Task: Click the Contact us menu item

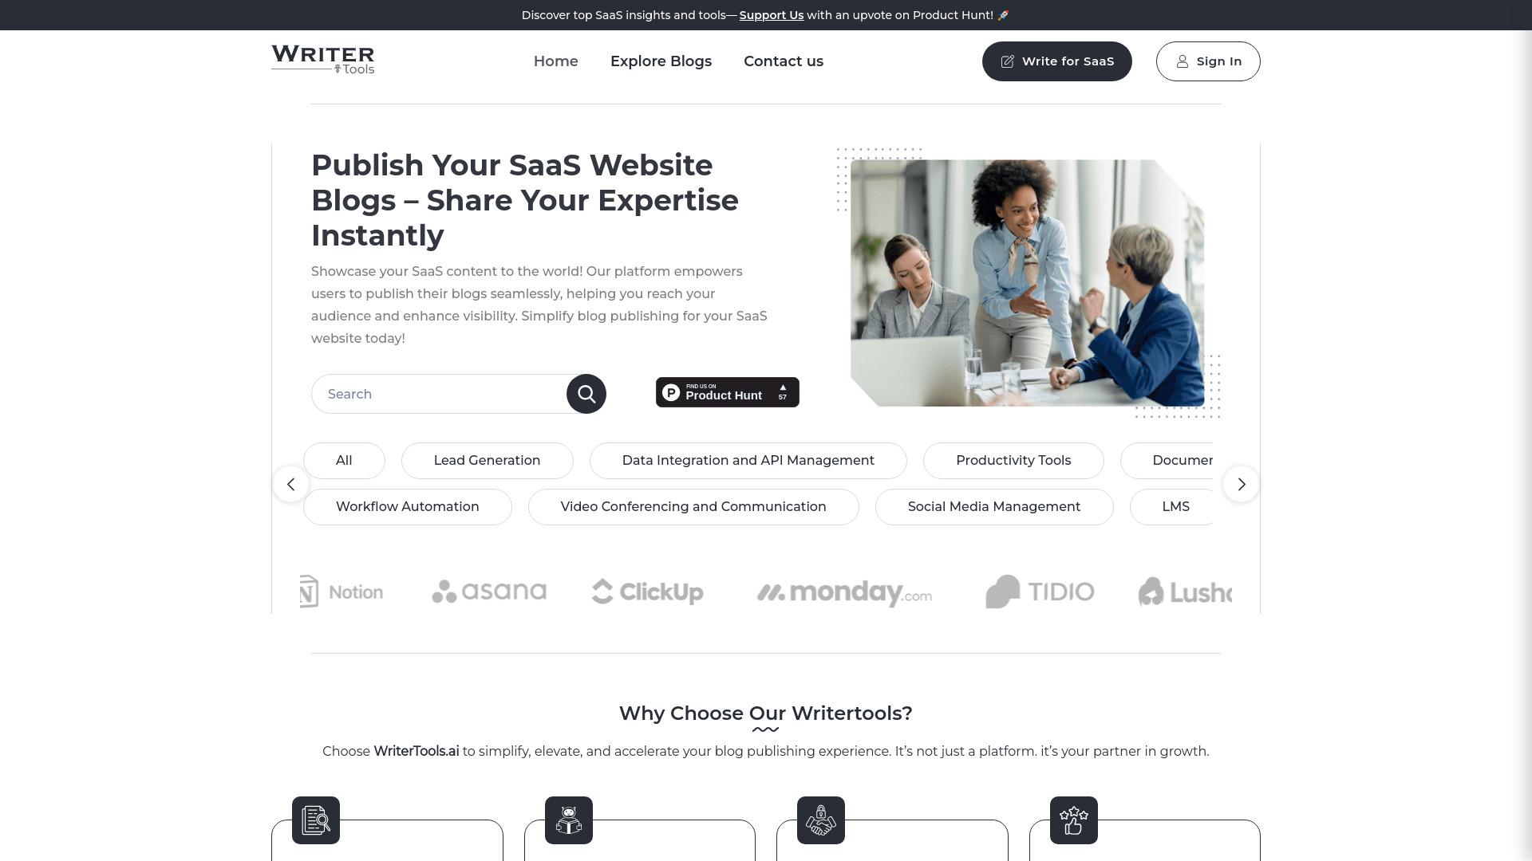Action: point(783,60)
